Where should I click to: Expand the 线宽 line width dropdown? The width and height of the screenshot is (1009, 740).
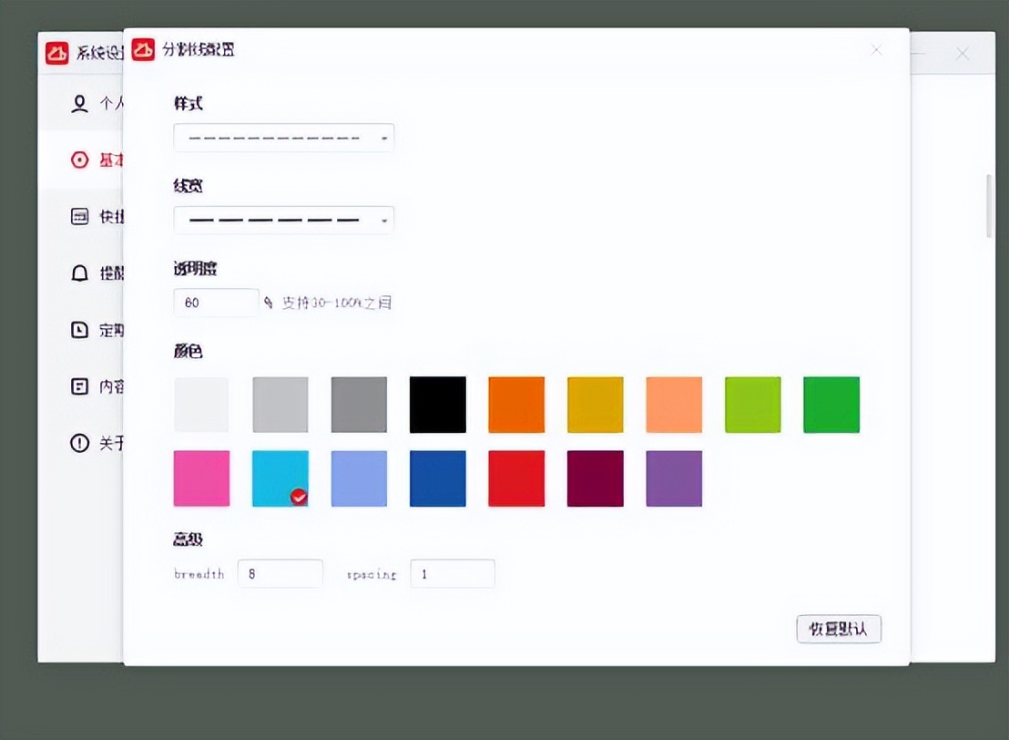coord(283,220)
